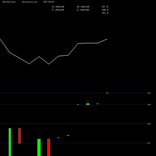Click the tall green candle on the far left
Viewport: 156px width, 156px height.
[10, 142]
